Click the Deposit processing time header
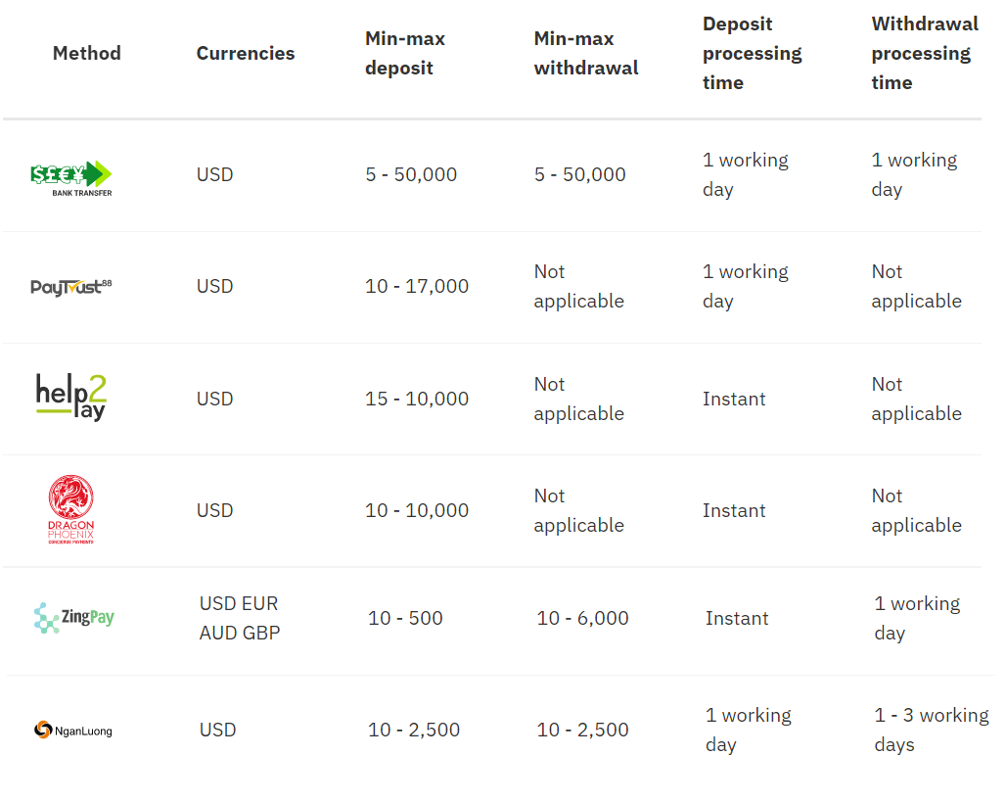Screen dimensions: 1006x803 point(752,53)
